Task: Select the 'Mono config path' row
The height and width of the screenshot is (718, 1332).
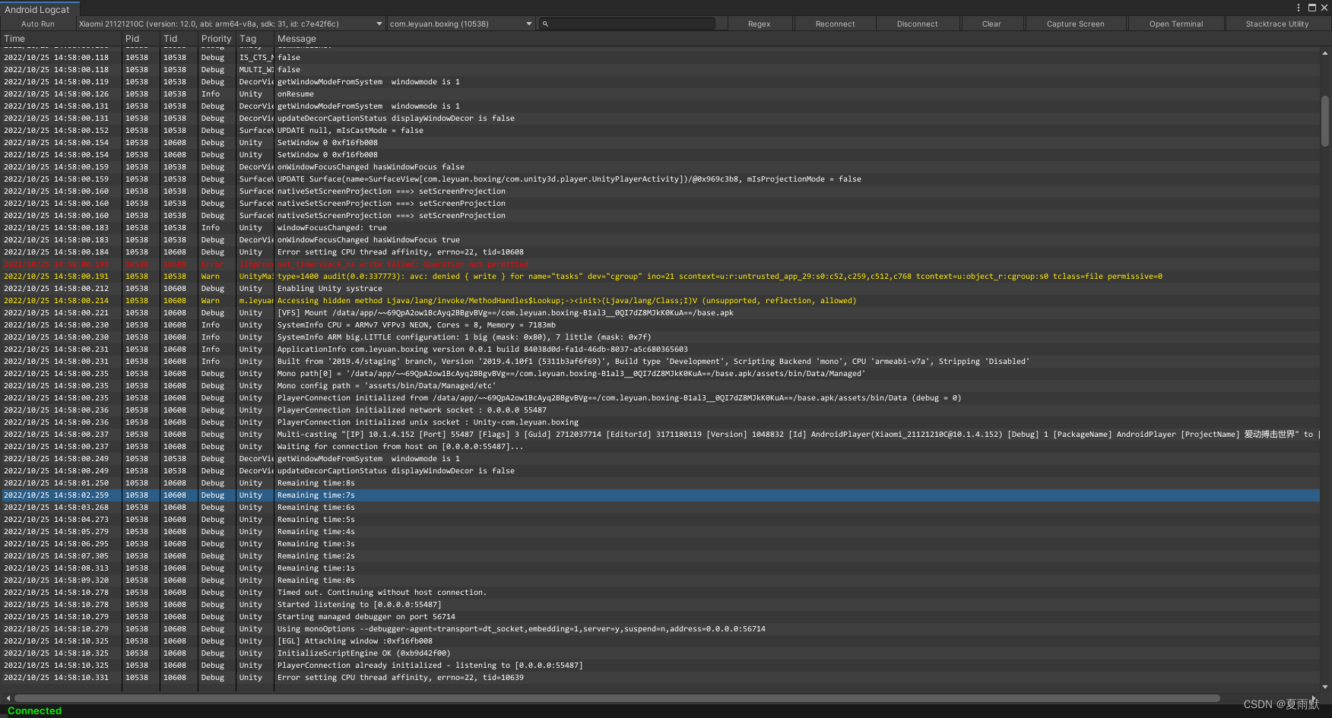Action: (660, 386)
